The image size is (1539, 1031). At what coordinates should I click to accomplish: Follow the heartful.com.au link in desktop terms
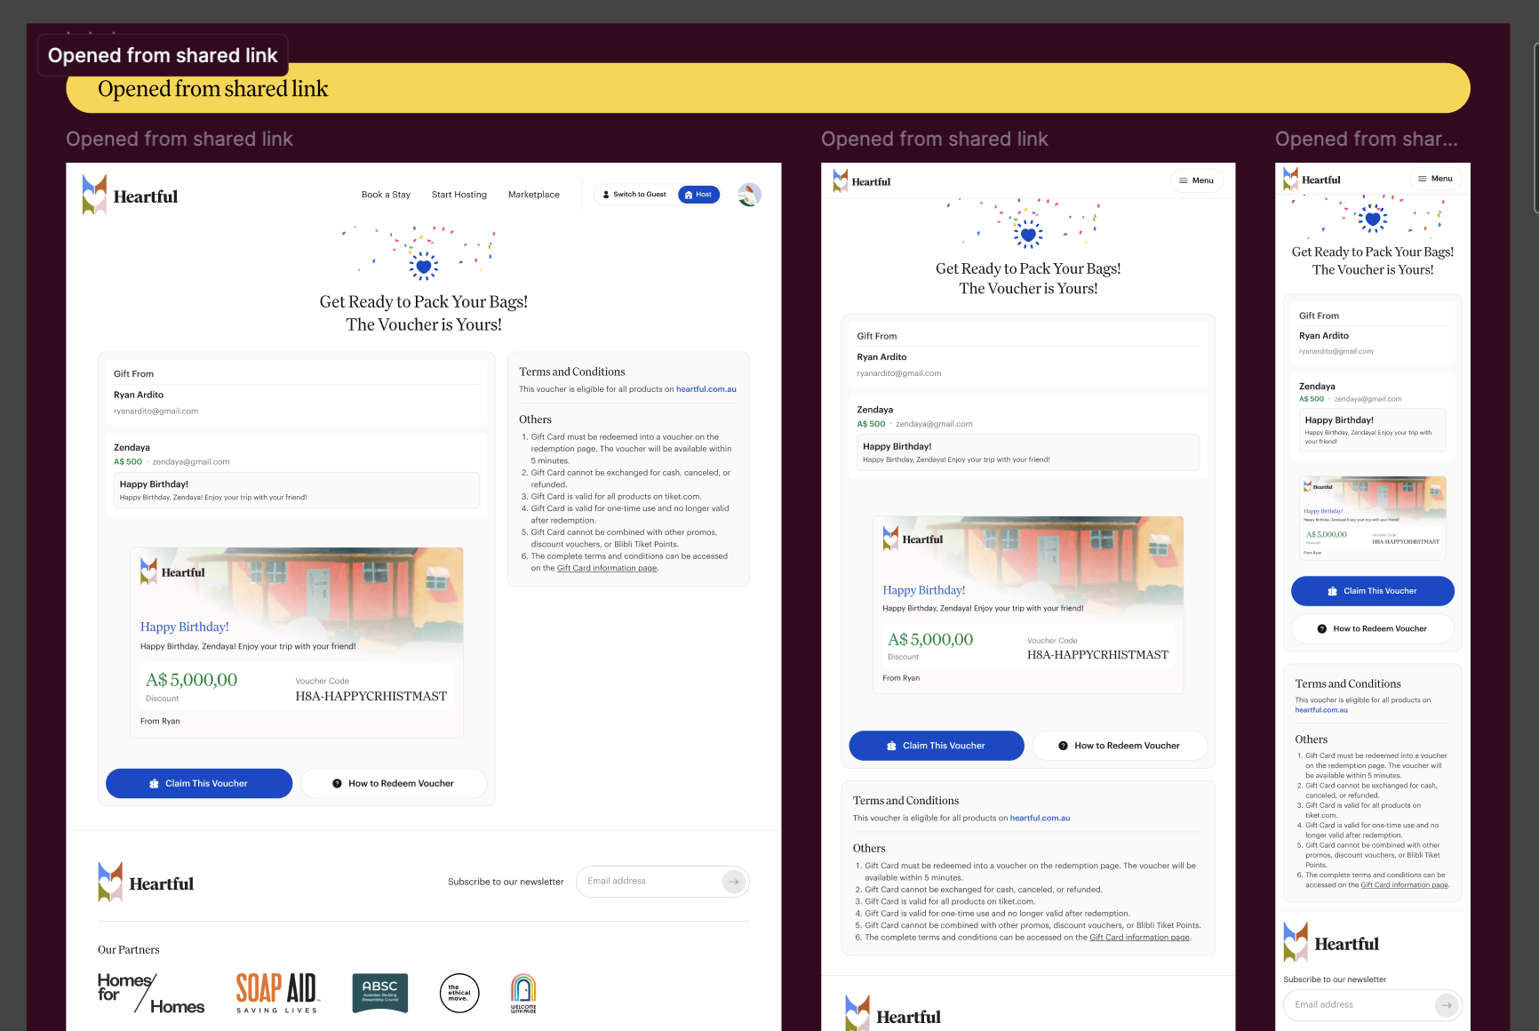706,389
